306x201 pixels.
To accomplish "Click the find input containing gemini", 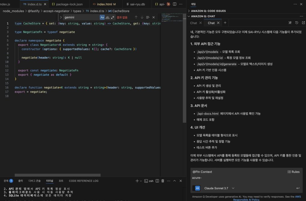I will point(81,17).
